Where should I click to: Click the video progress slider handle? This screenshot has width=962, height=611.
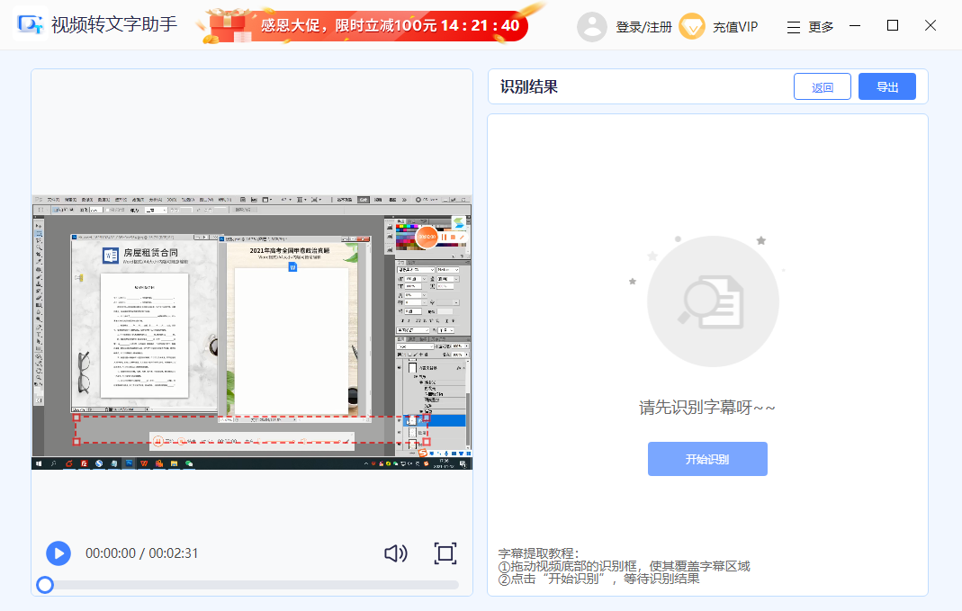pos(44,584)
